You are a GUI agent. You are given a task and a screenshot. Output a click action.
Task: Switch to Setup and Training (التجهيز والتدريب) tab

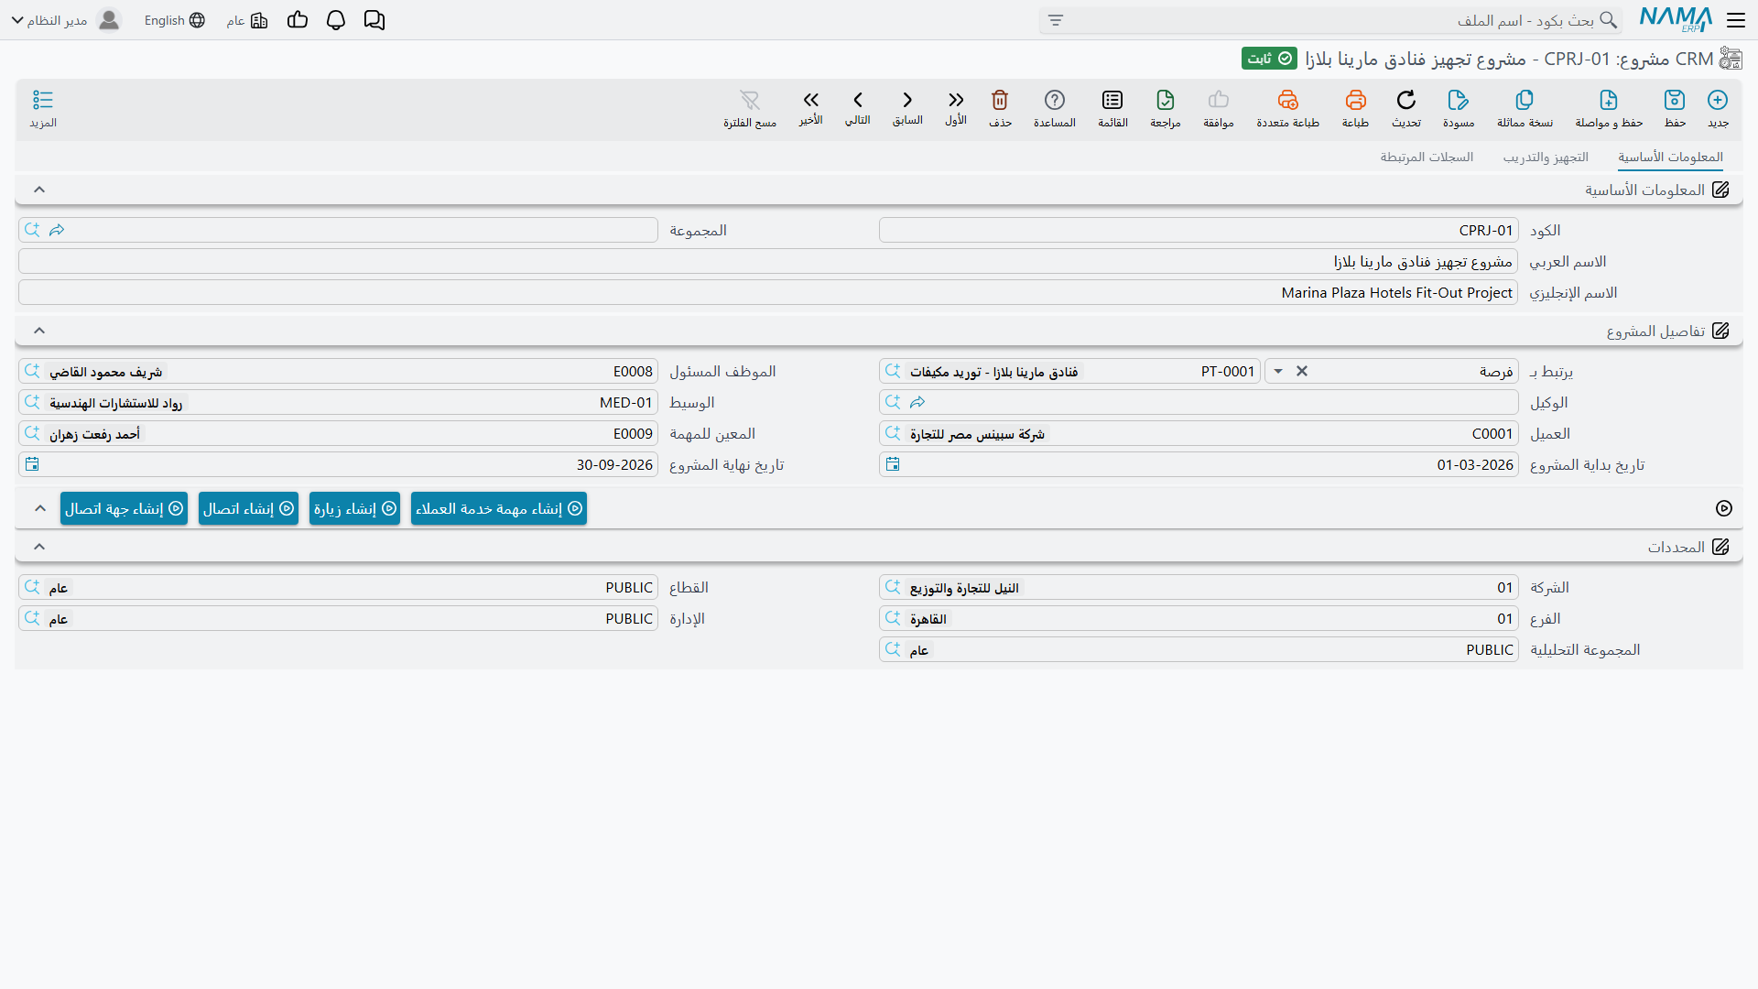coord(1546,158)
